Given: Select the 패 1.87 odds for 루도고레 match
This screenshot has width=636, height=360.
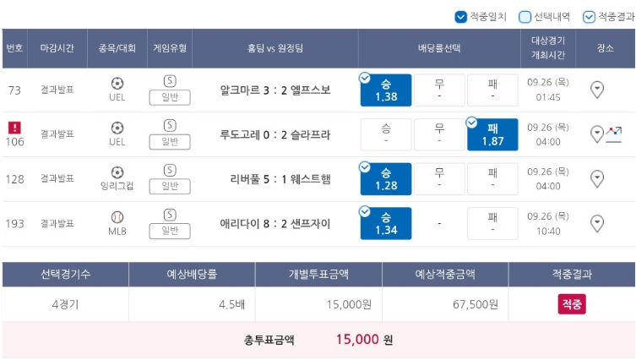Looking at the screenshot, I should [492, 134].
